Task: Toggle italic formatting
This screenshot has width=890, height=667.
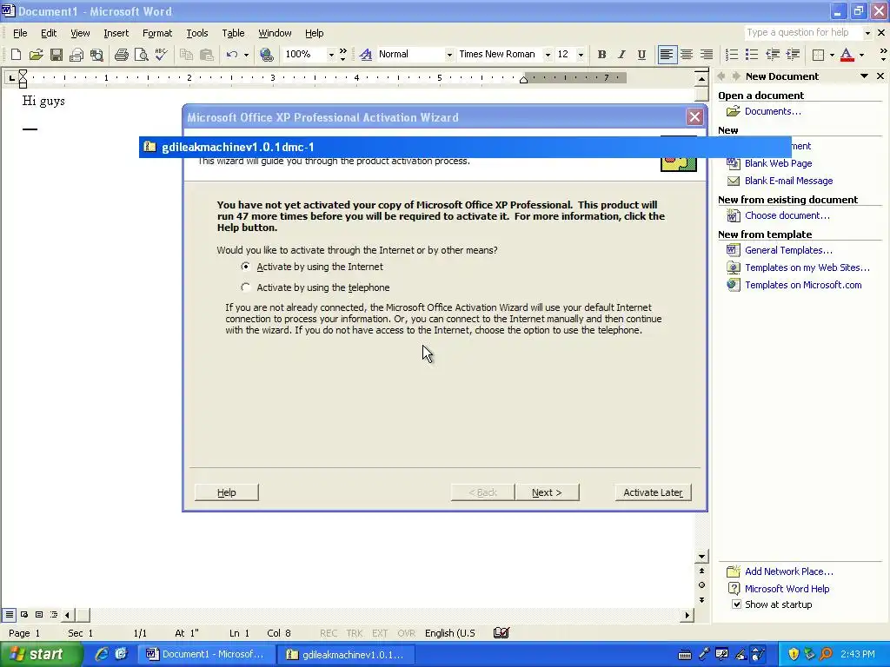Action: click(621, 55)
